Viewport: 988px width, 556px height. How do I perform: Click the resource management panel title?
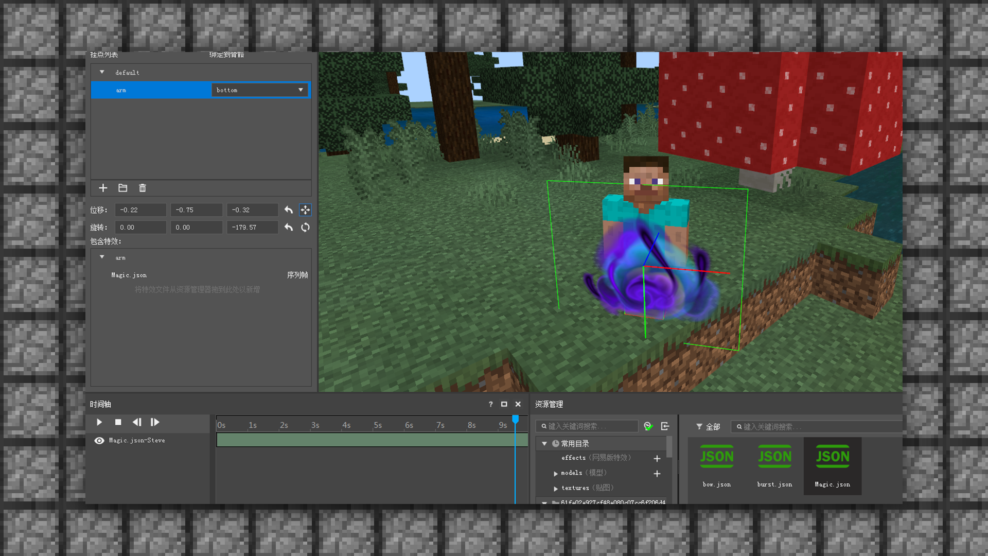click(549, 405)
